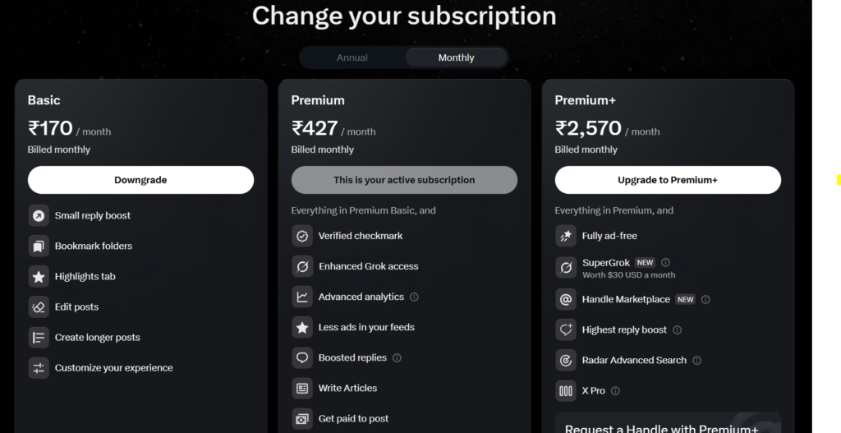Click the active subscription button on Premium
The height and width of the screenshot is (433, 841).
click(x=404, y=180)
